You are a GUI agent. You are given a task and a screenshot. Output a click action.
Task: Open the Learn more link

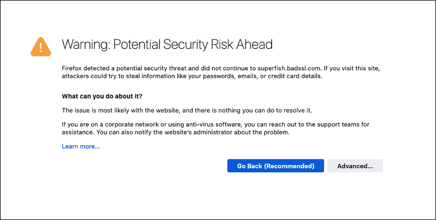pyautogui.click(x=81, y=146)
